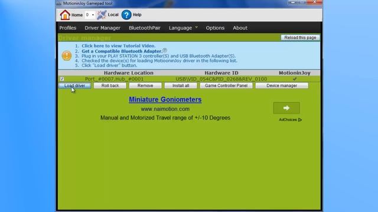Viewport: 378px width, 212px height.
Task: Click the Home toolbar label
Action: pos(77,15)
